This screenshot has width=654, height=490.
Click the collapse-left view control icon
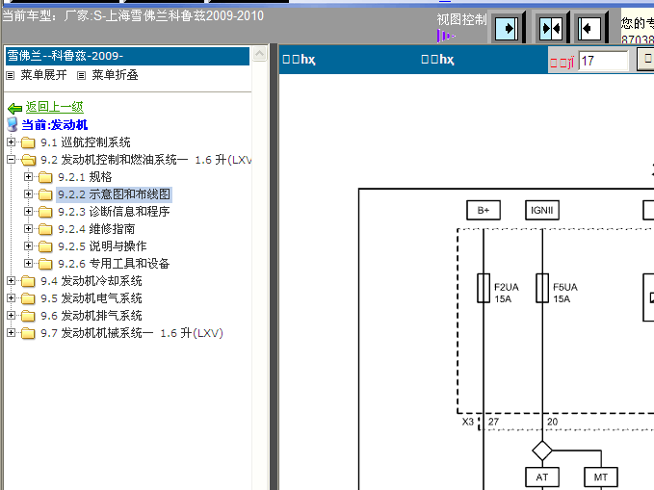pos(589,28)
